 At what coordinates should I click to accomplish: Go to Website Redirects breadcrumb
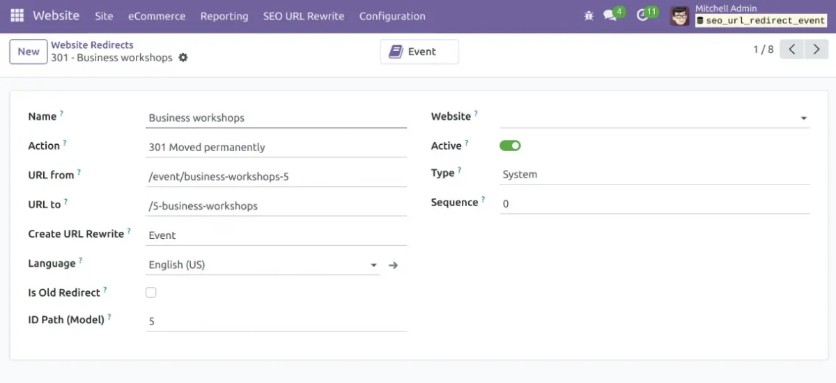tap(92, 45)
